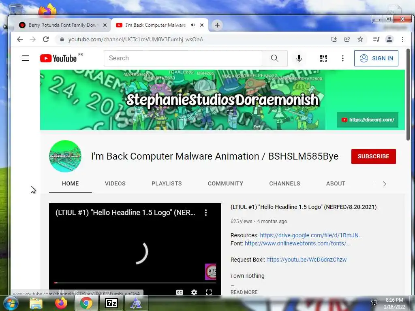Screen dimensions: 415x311
Task: Share this page via the share icon
Action: (x=347, y=39)
